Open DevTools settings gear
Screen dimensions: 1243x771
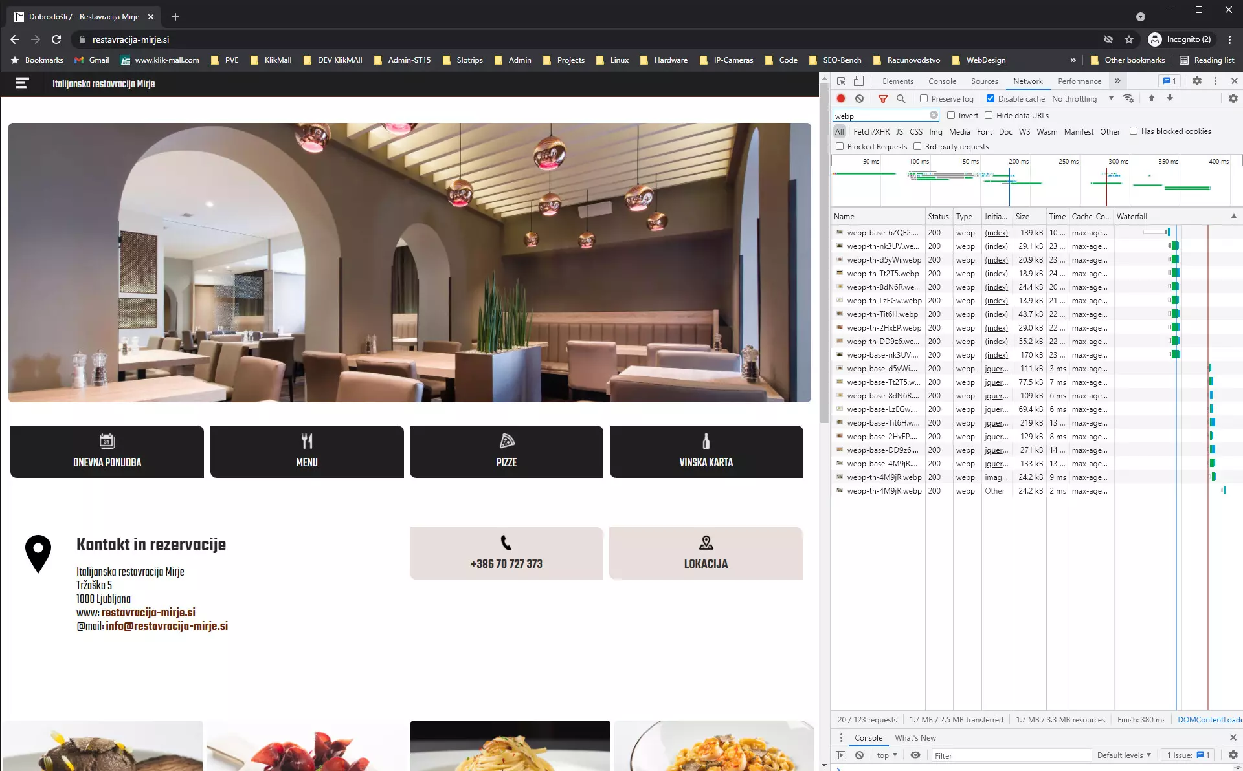tap(1196, 81)
